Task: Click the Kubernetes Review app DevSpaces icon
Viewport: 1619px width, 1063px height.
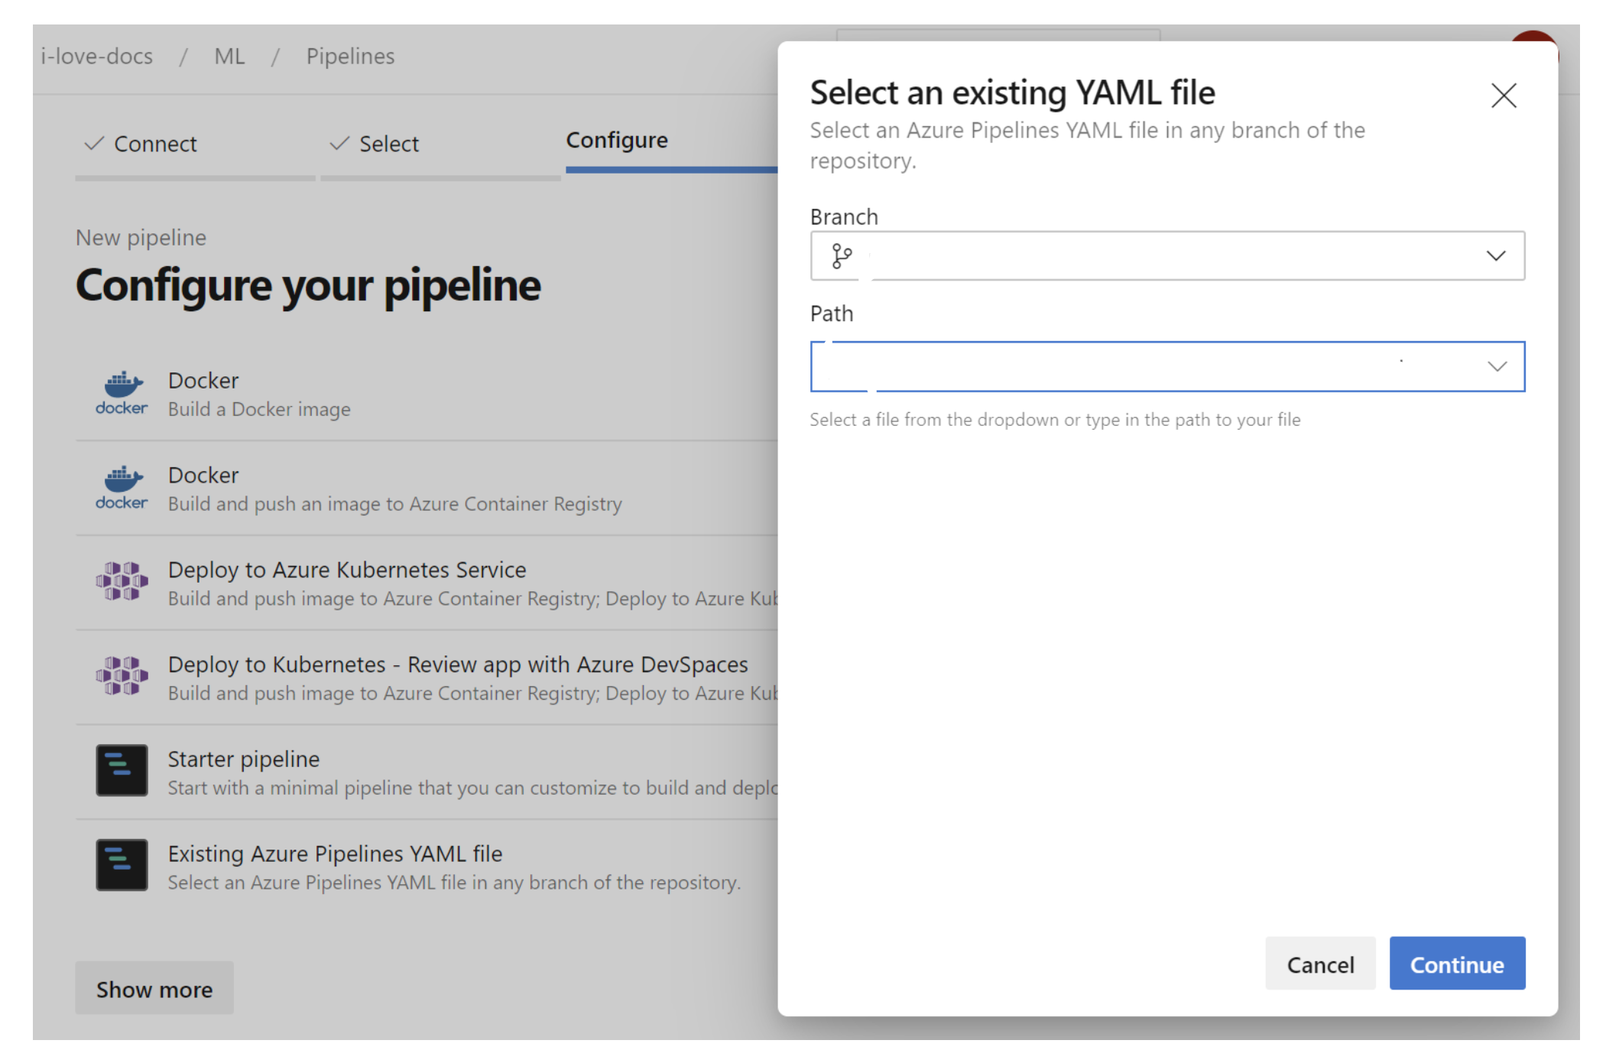Action: pos(122,677)
